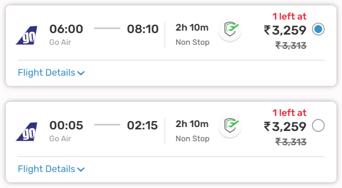Click the green shield plane icon, second flight
This screenshot has height=188, width=342.
230,126
